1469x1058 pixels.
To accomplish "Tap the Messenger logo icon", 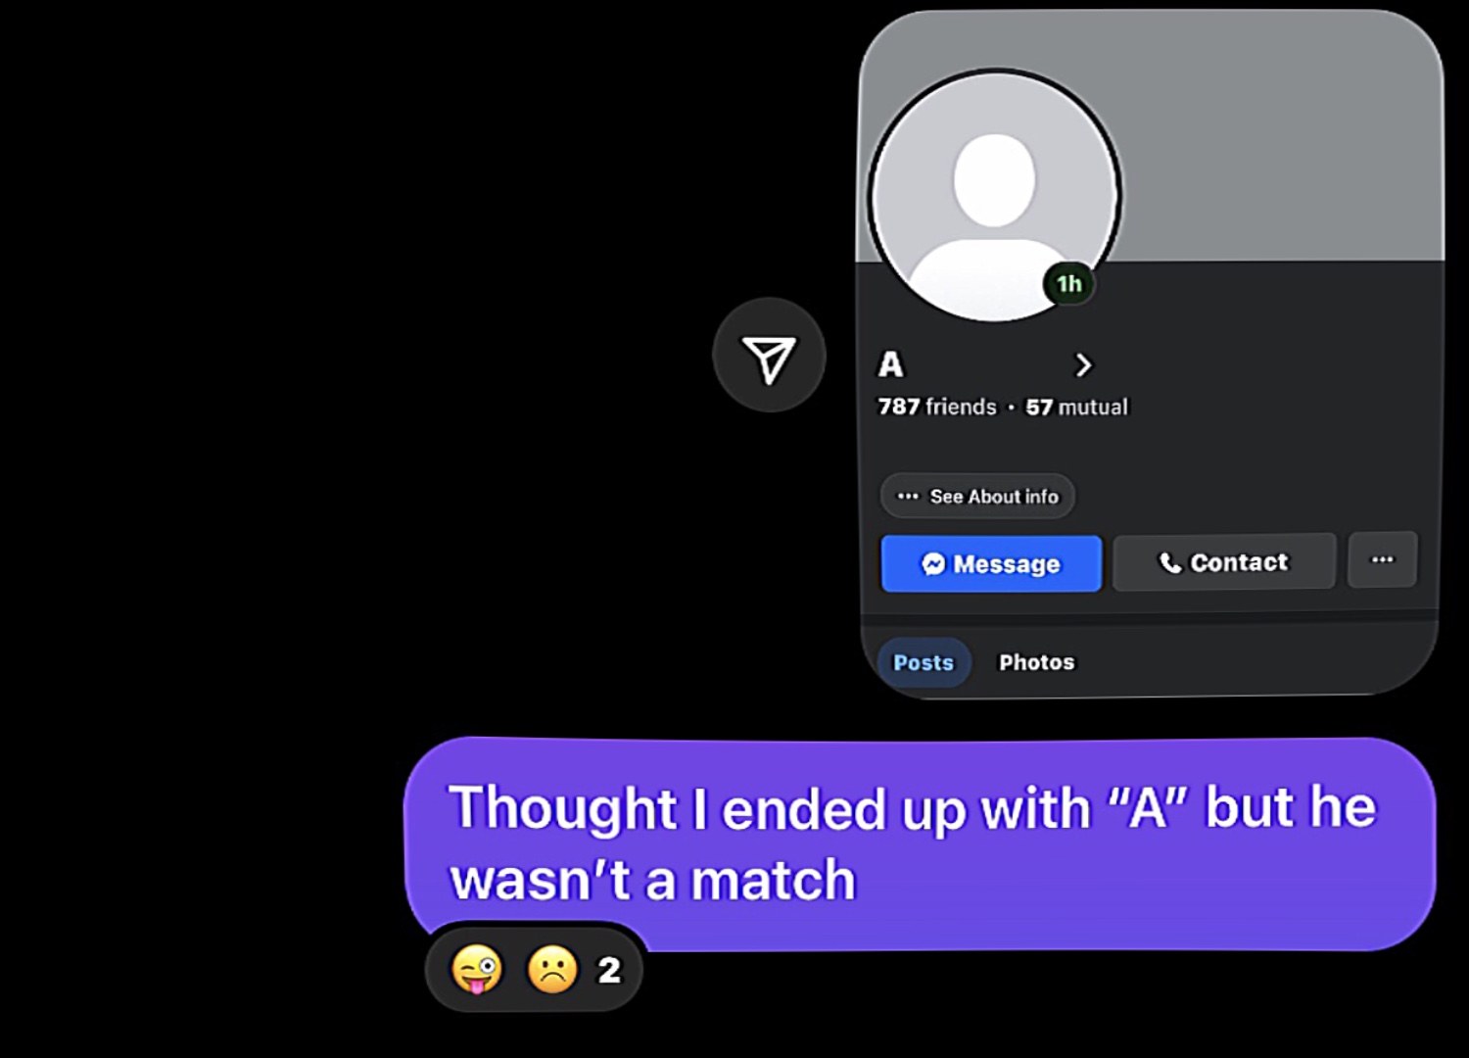I will coord(933,563).
